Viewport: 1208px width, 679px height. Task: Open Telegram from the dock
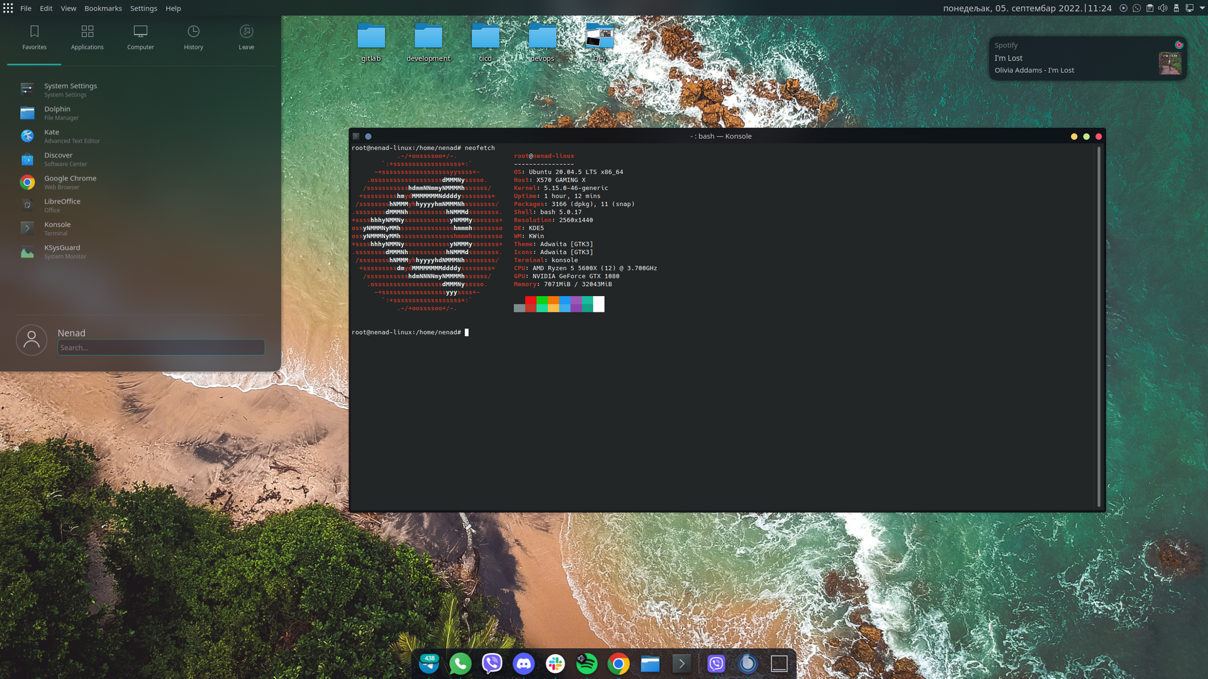point(429,663)
